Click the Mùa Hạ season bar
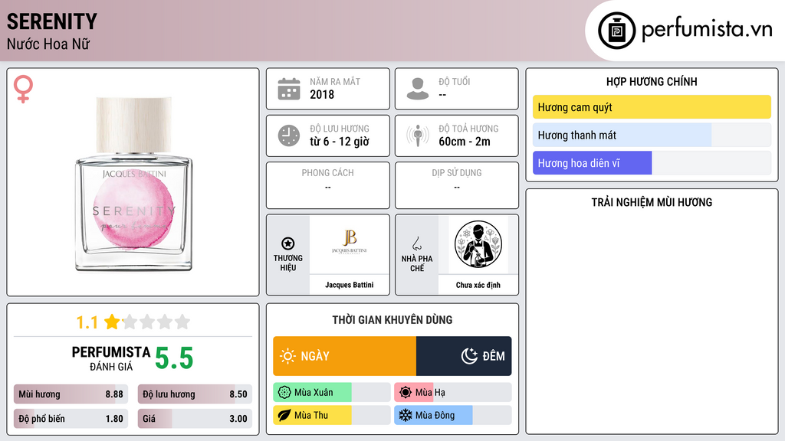This screenshot has width=785, height=441. [x=452, y=393]
